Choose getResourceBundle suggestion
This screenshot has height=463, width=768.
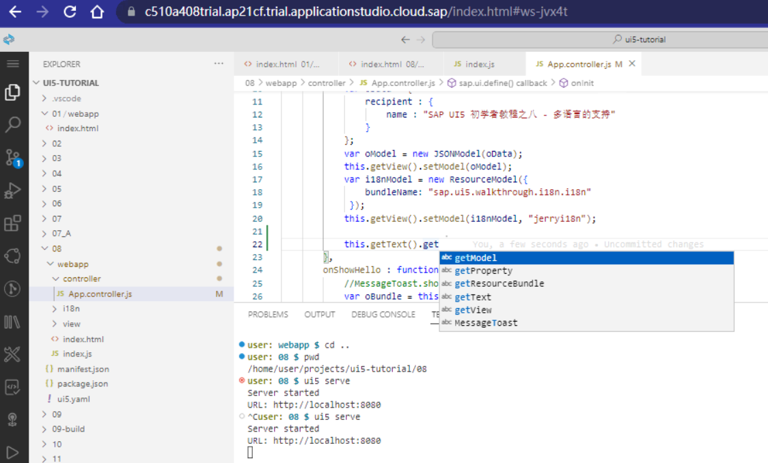tap(586, 284)
